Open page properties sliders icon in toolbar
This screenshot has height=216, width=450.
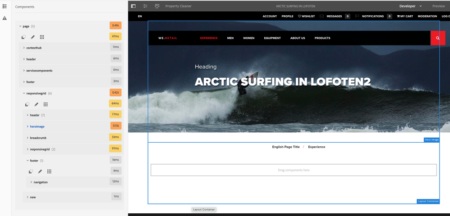(x=145, y=6)
